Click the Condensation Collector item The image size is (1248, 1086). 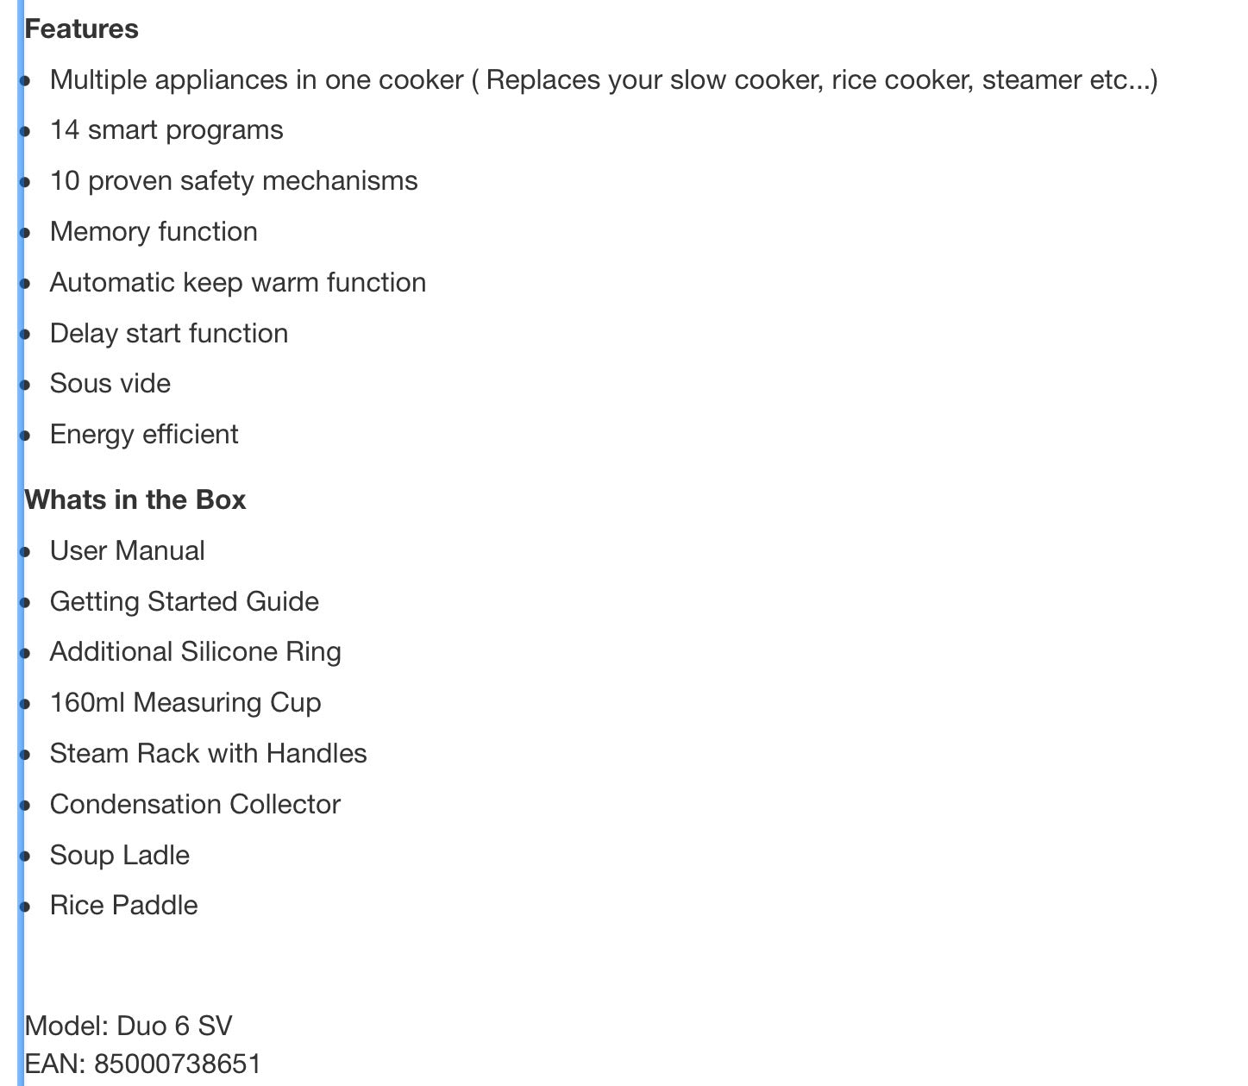[195, 805]
